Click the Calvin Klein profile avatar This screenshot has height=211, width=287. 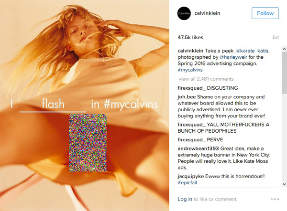pos(184,13)
